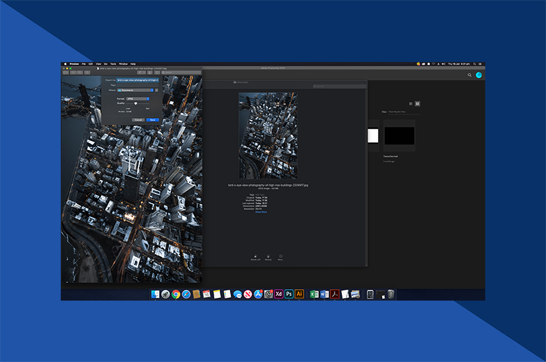
Task: Select city image thumbnail in Finder preview
Action: [268, 136]
